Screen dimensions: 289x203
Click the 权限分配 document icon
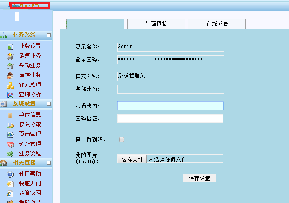[x=10, y=125]
